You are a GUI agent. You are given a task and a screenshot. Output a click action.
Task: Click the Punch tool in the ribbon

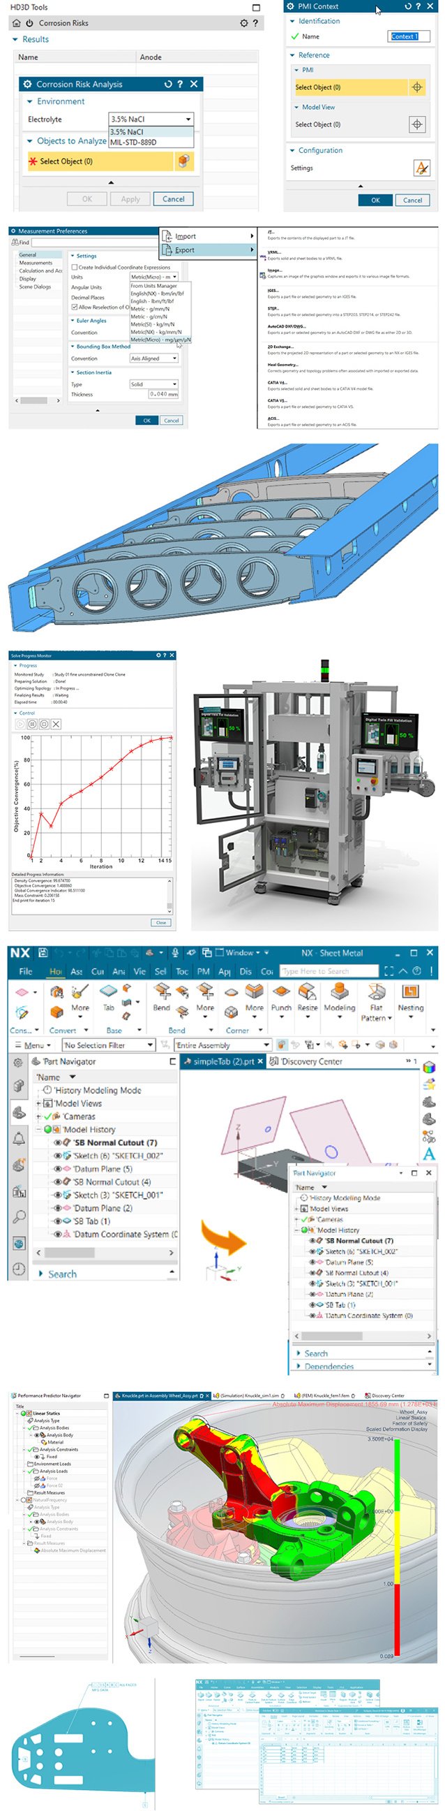[282, 992]
